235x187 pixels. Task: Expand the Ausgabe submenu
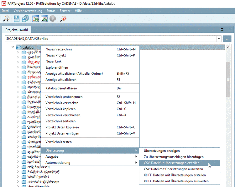pos(90,157)
